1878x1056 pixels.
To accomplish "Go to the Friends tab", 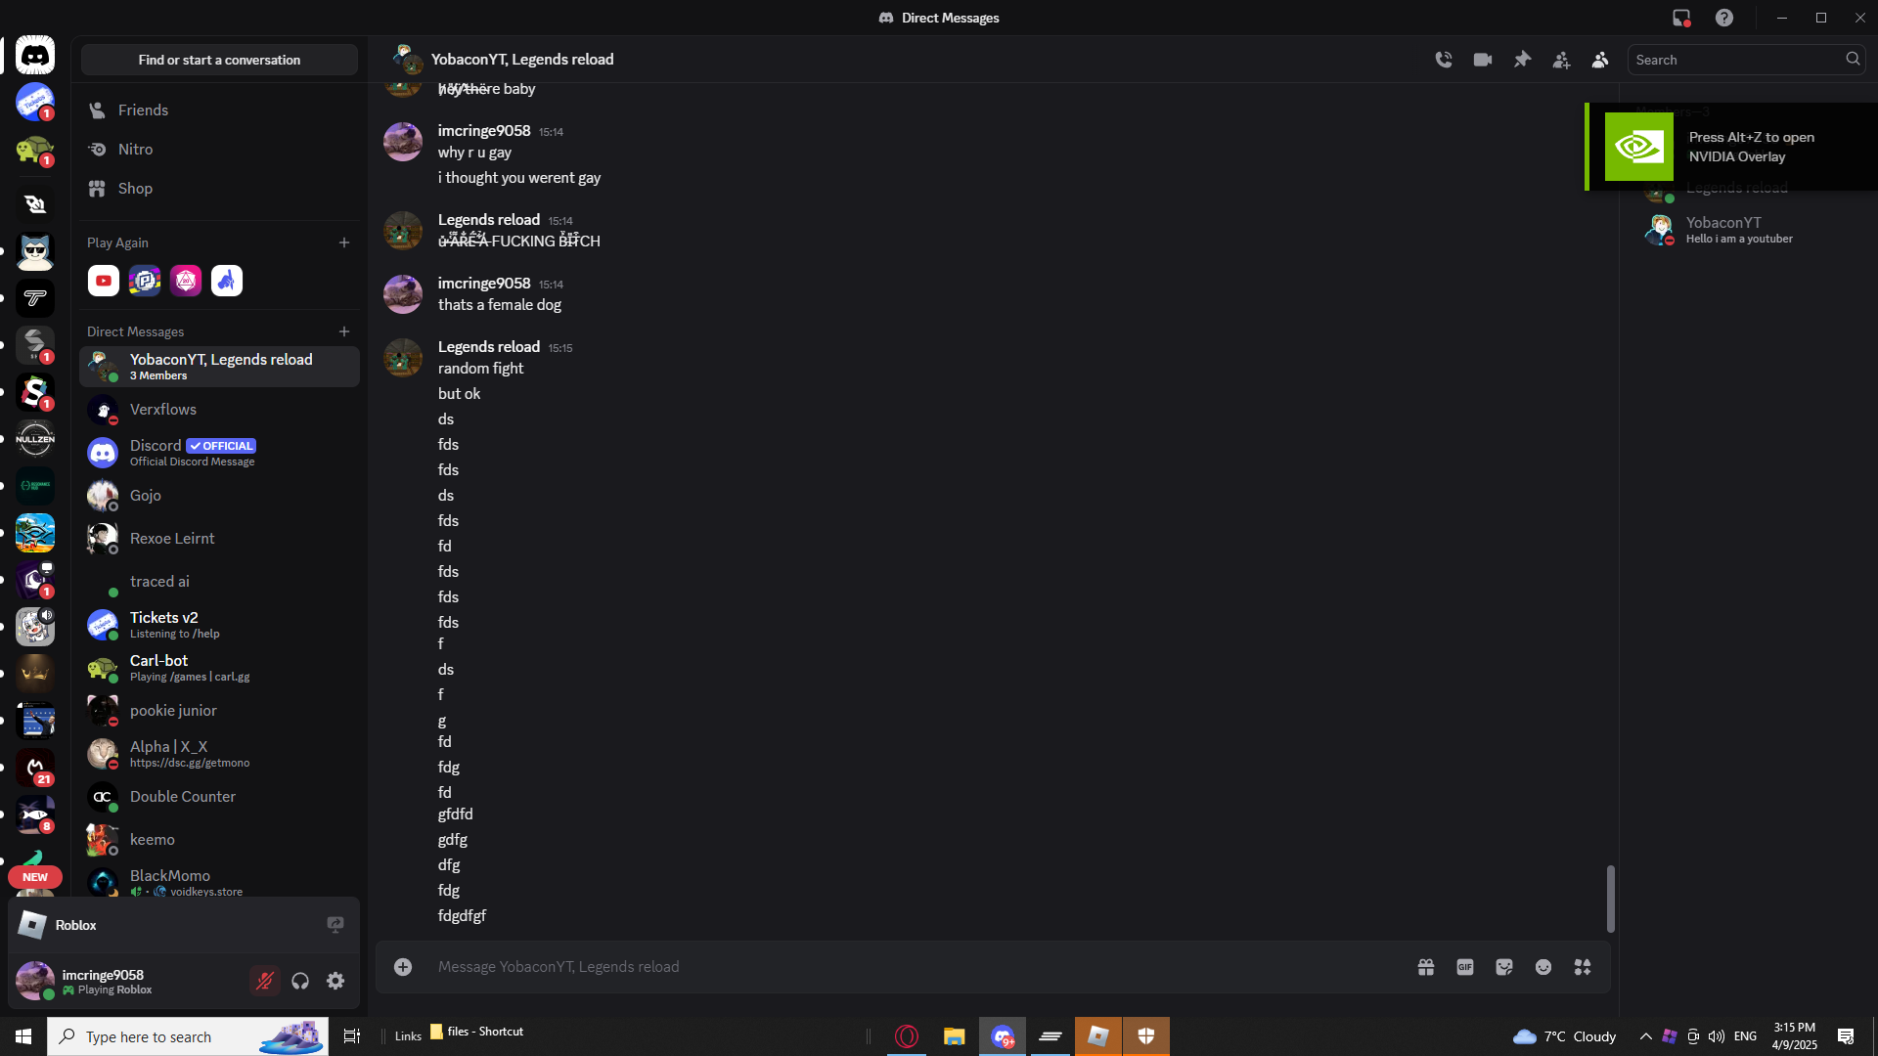I will 219,110.
